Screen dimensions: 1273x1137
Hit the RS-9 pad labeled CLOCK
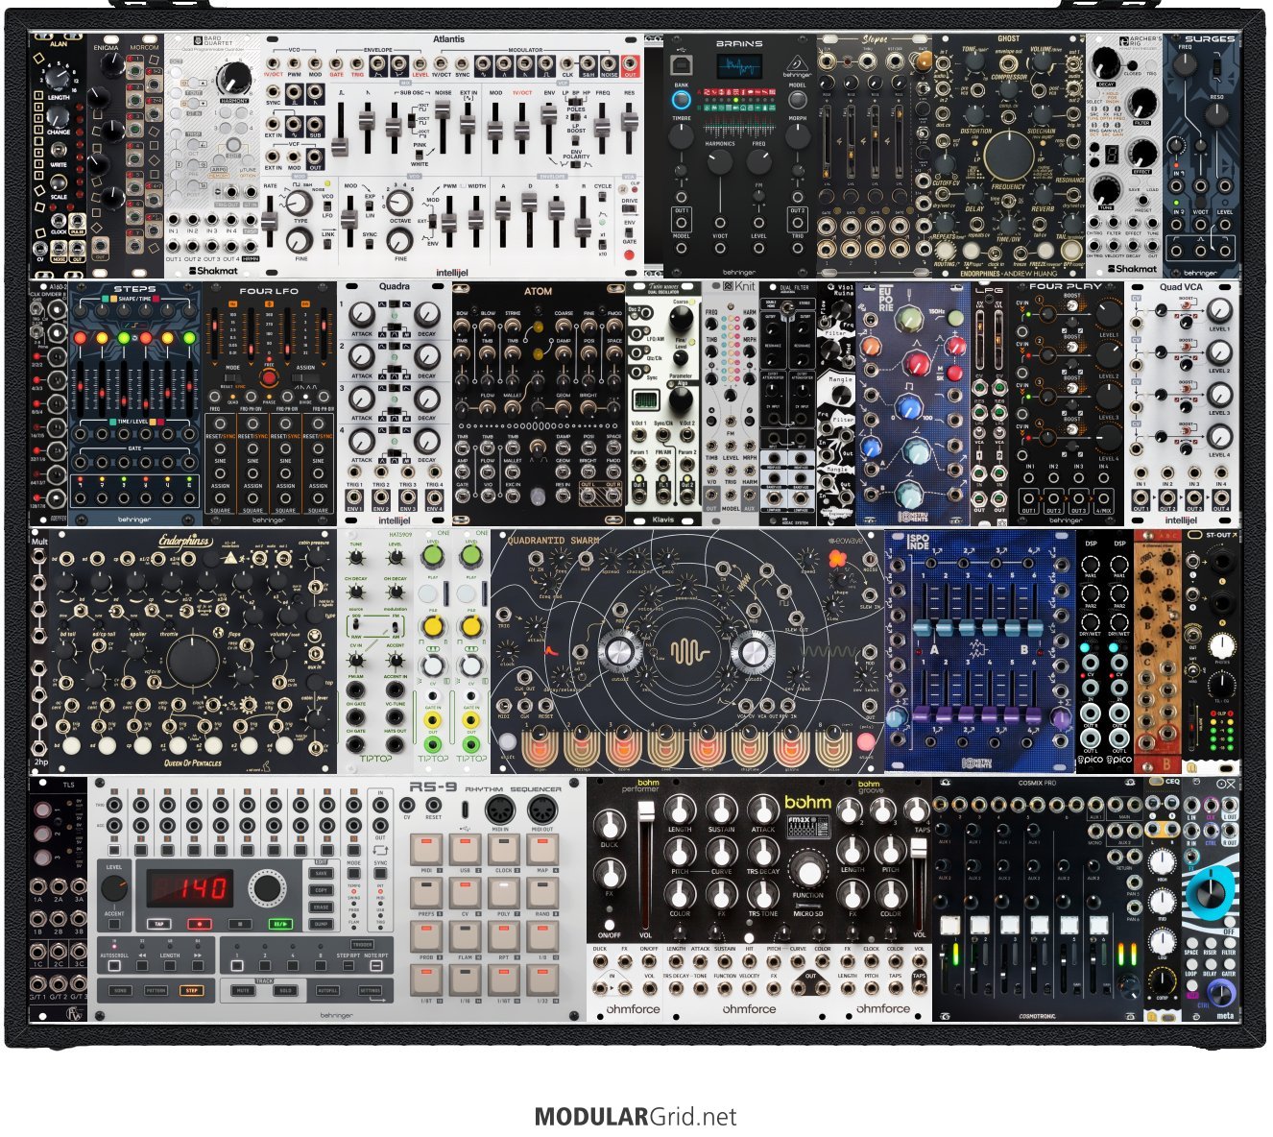click(x=503, y=849)
